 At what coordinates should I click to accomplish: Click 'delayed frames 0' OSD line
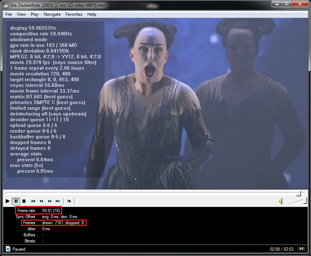[30, 148]
